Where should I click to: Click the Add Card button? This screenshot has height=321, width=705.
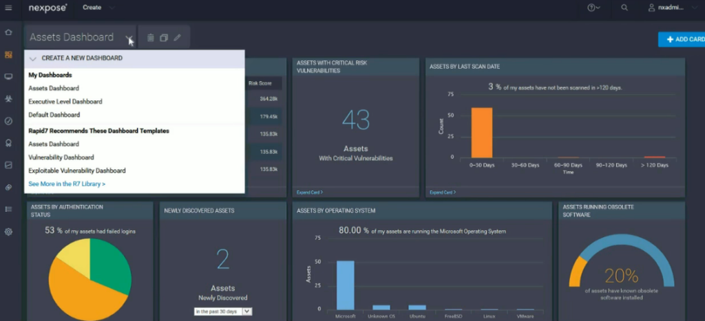point(682,39)
